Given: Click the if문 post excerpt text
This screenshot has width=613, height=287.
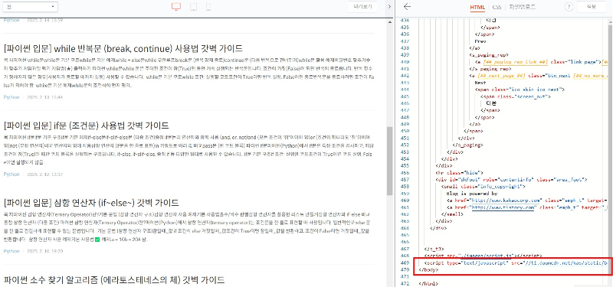Looking at the screenshot, I should tap(188, 149).
